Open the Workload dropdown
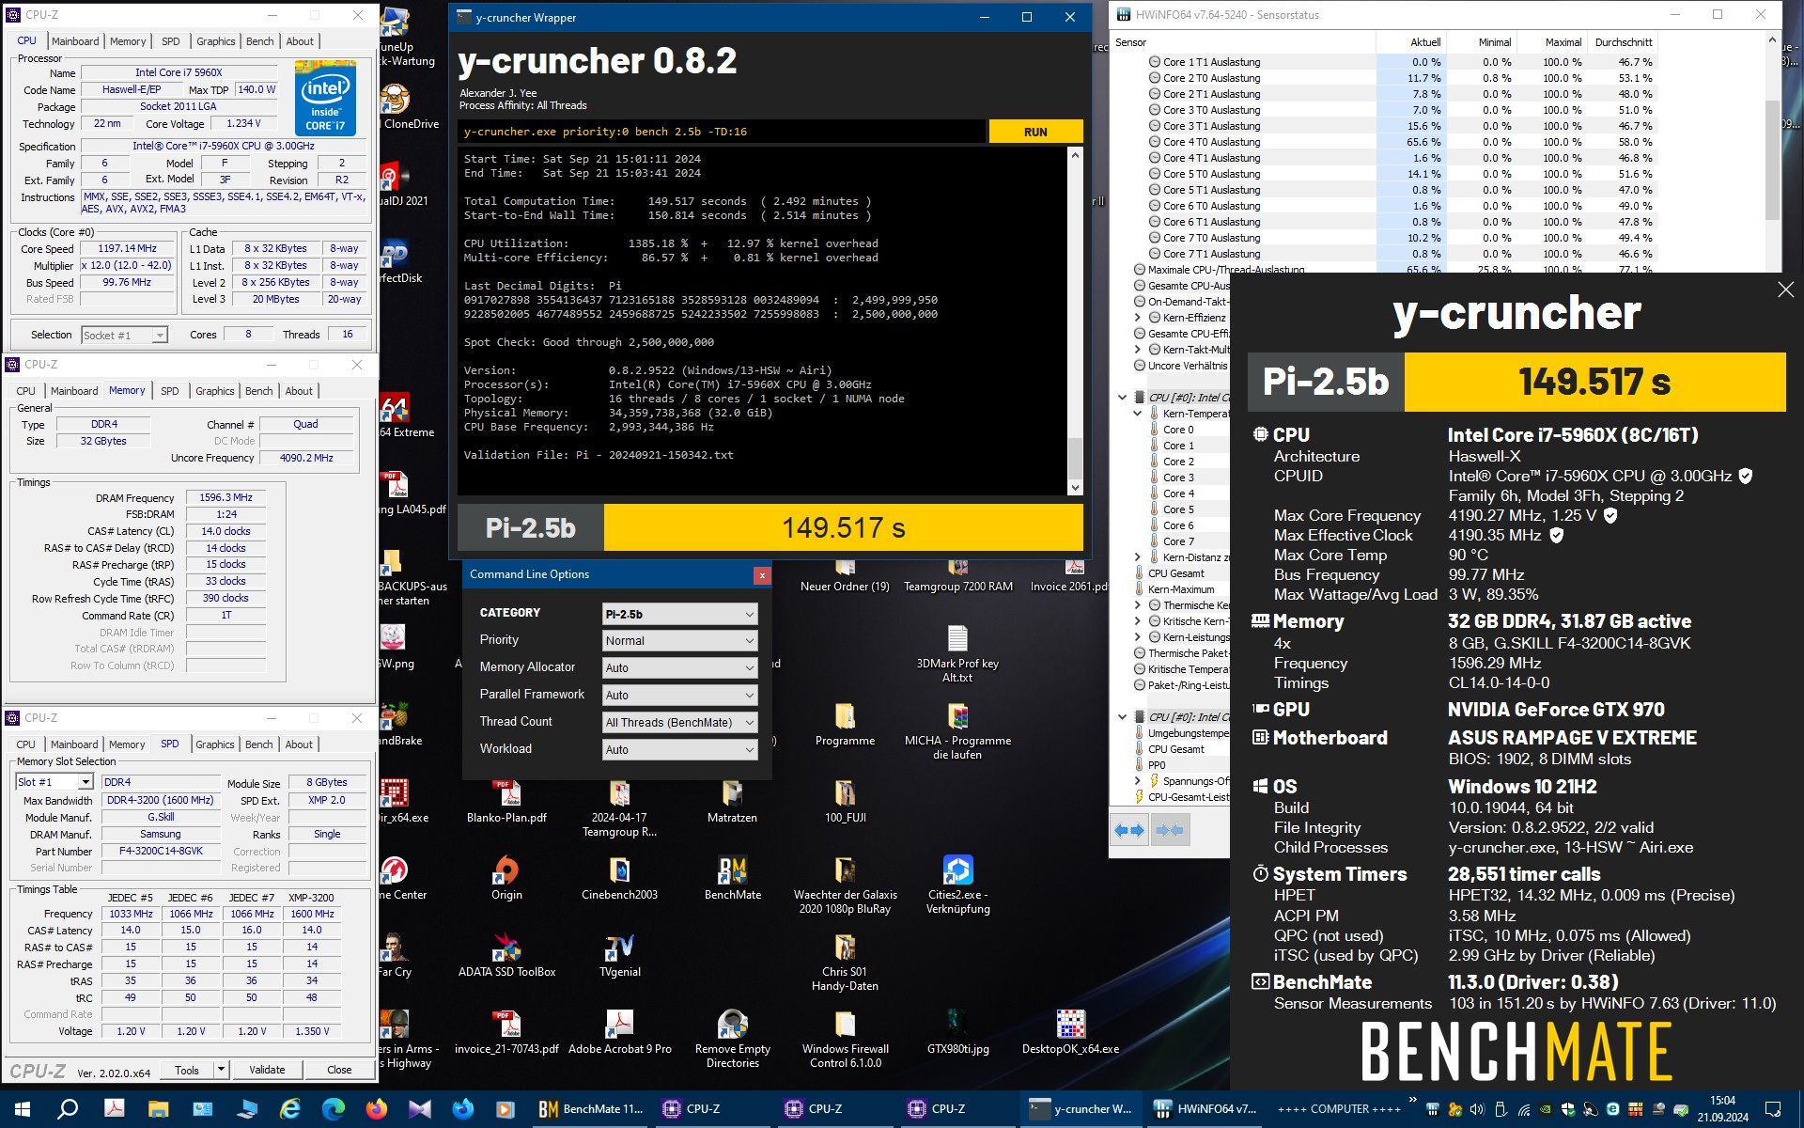The width and height of the screenshot is (1804, 1128). [x=679, y=749]
